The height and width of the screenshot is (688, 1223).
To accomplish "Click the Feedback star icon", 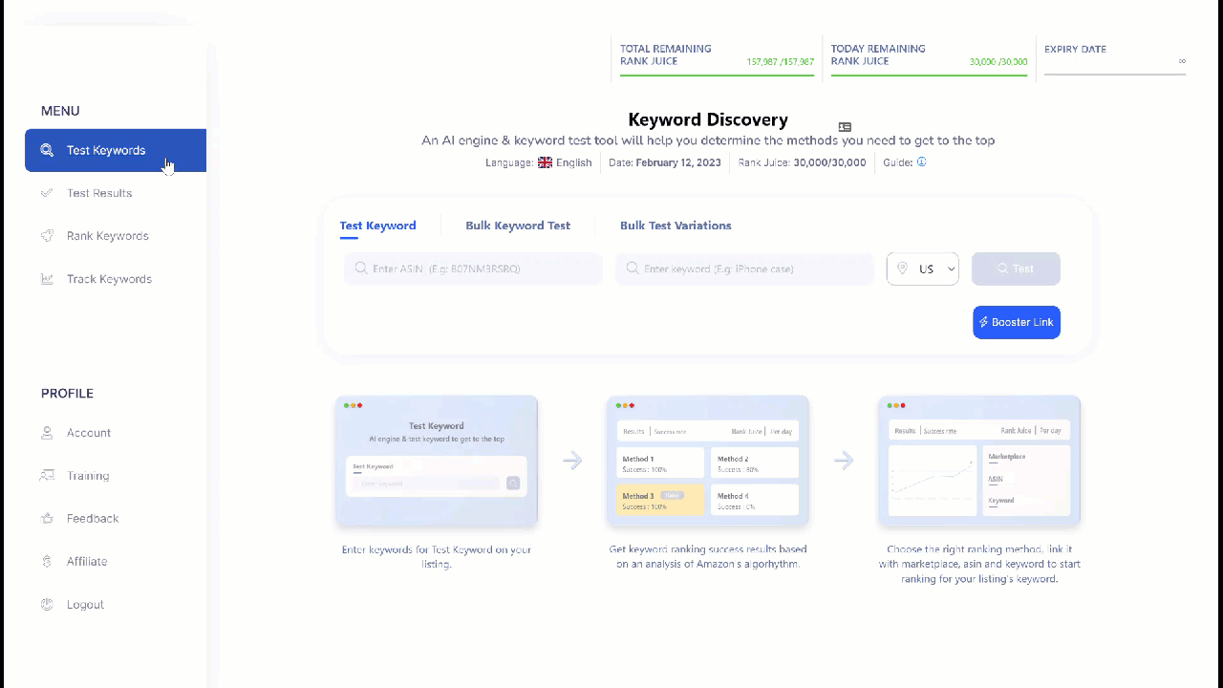I will pyautogui.click(x=47, y=519).
